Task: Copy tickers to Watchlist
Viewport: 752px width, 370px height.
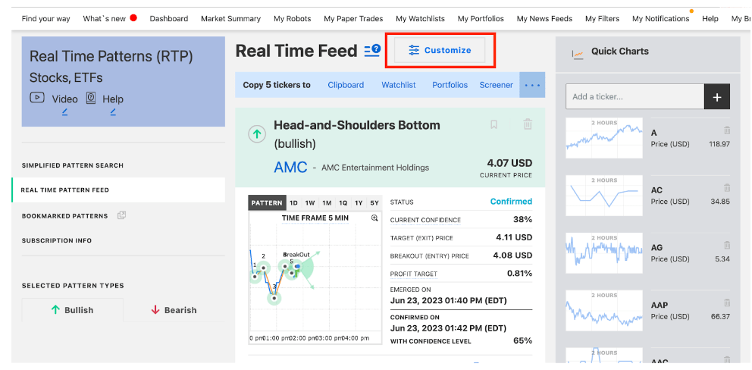Action: point(399,85)
